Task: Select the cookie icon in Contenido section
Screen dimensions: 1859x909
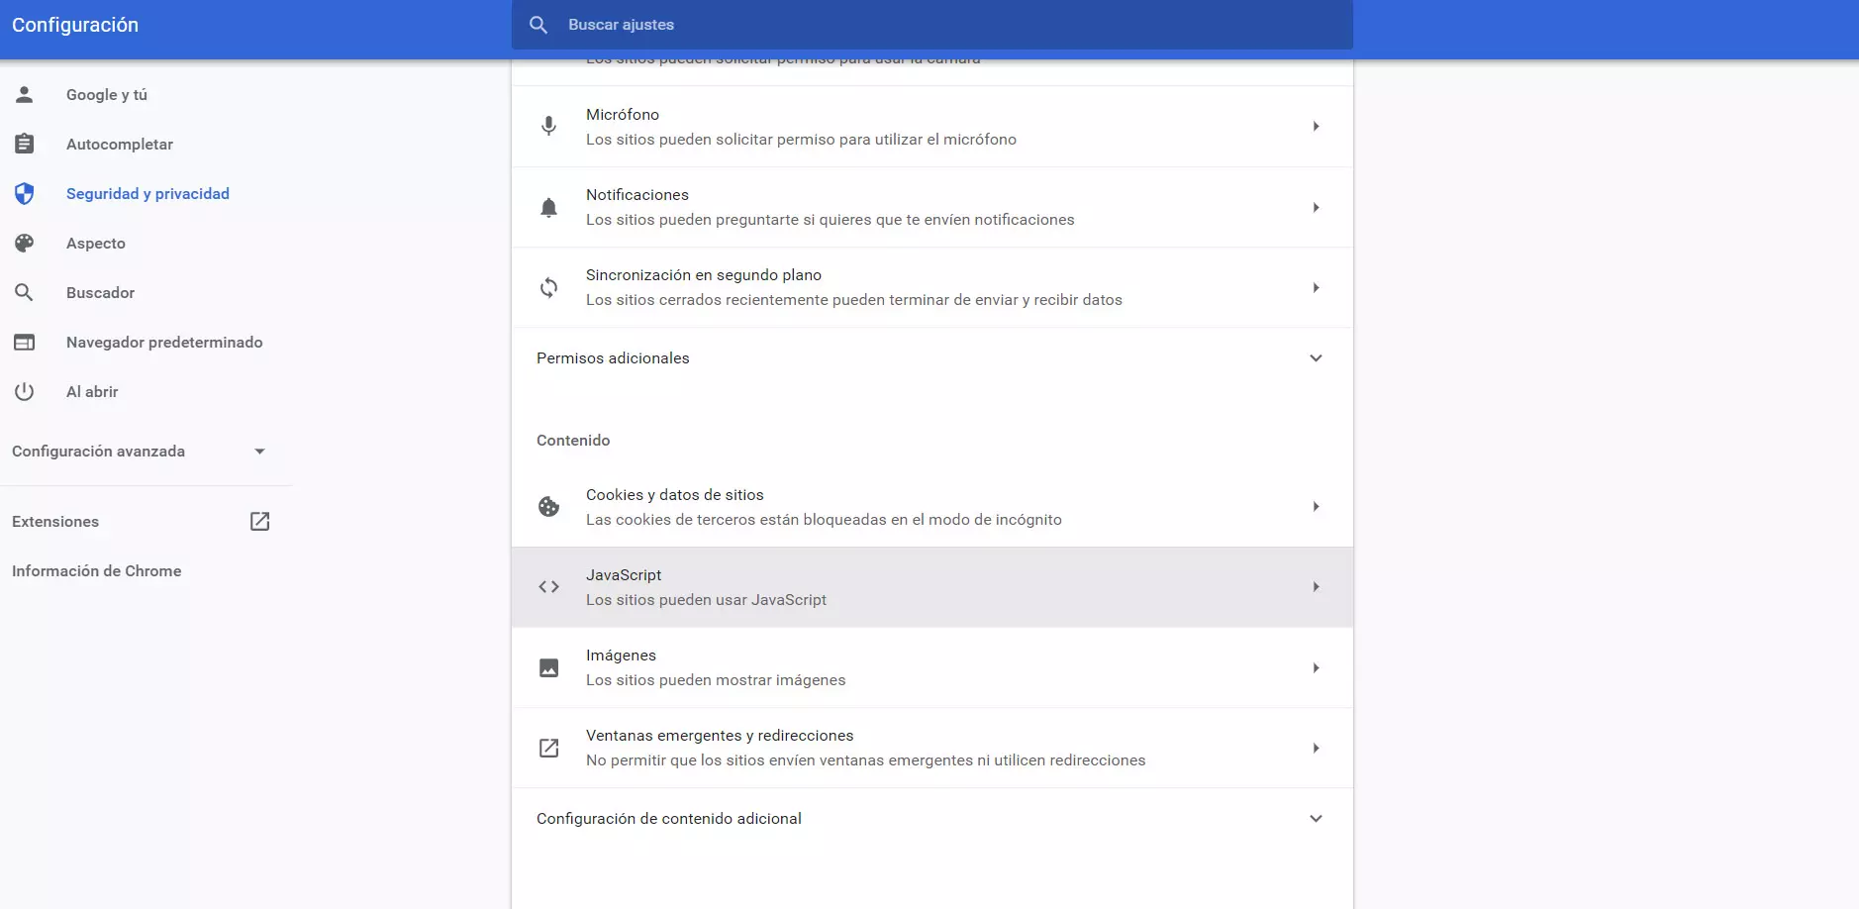Action: coord(550,506)
